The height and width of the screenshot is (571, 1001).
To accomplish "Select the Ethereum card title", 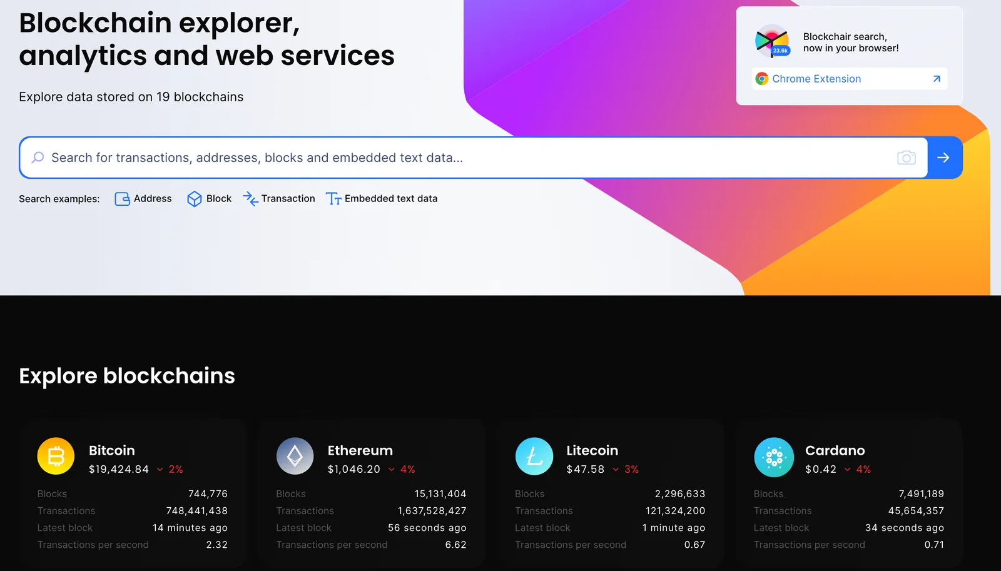I will (360, 450).
